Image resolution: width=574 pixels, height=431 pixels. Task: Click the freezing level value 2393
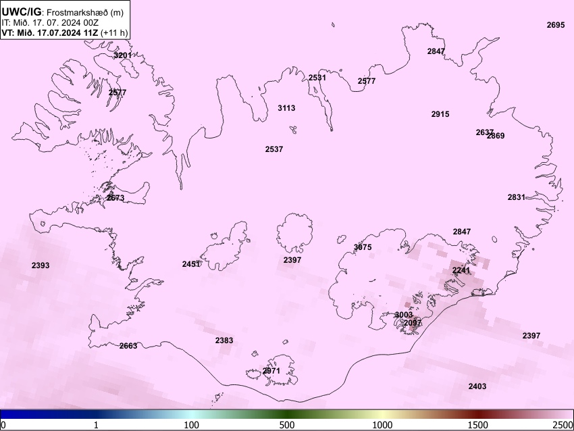pos(41,265)
